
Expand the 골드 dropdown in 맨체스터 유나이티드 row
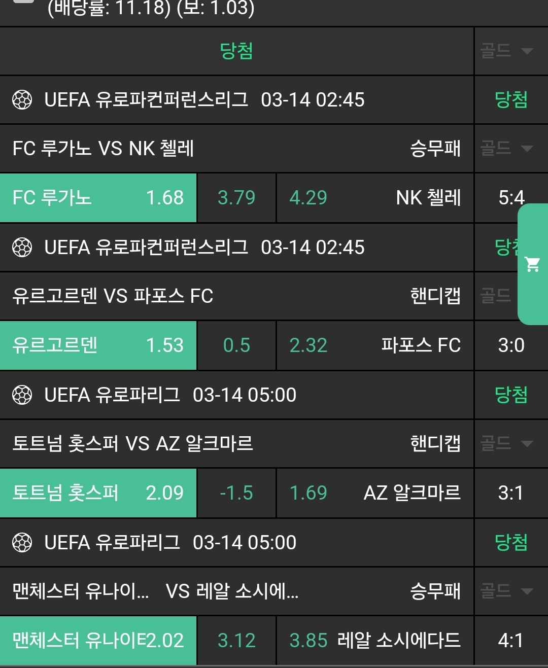coord(506,591)
